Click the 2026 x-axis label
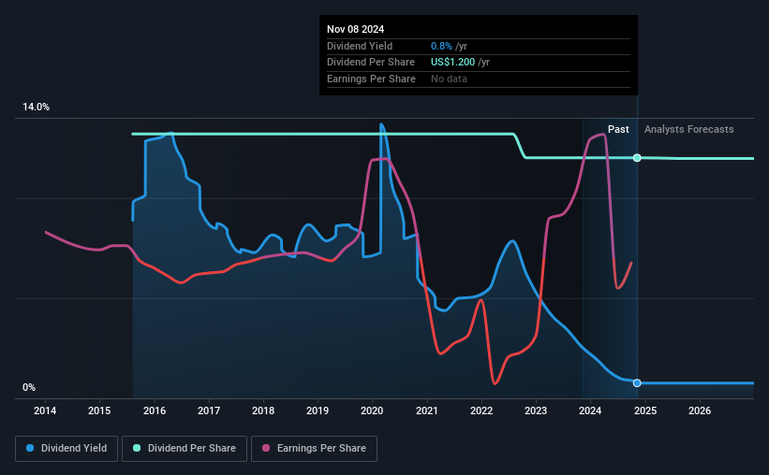The image size is (769, 475). point(700,410)
